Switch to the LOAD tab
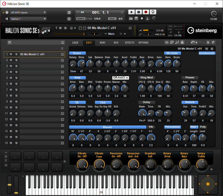Screen dimensions: 223x196 point(75,43)
